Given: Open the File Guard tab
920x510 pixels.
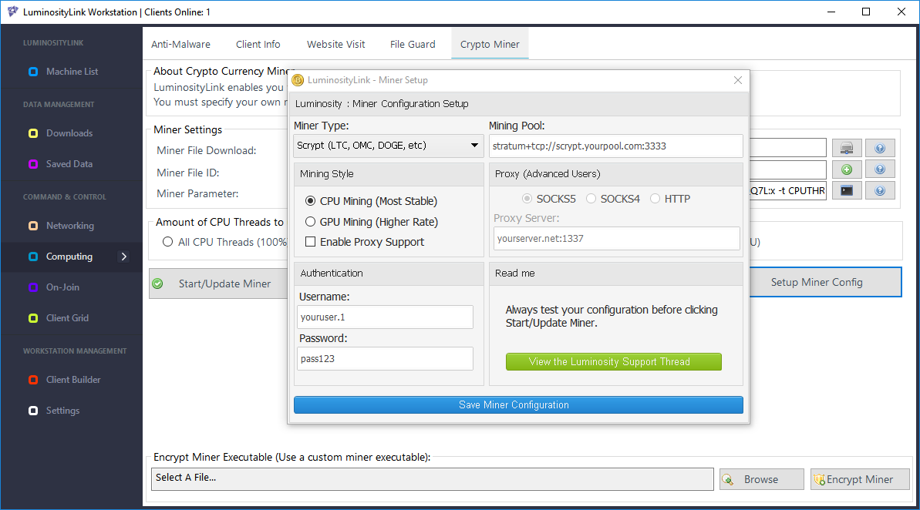Looking at the screenshot, I should pyautogui.click(x=413, y=45).
